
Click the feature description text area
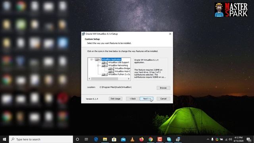(150, 69)
